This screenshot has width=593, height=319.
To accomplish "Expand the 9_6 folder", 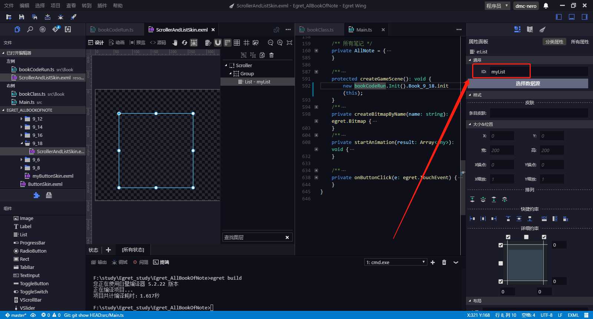I will point(21,160).
